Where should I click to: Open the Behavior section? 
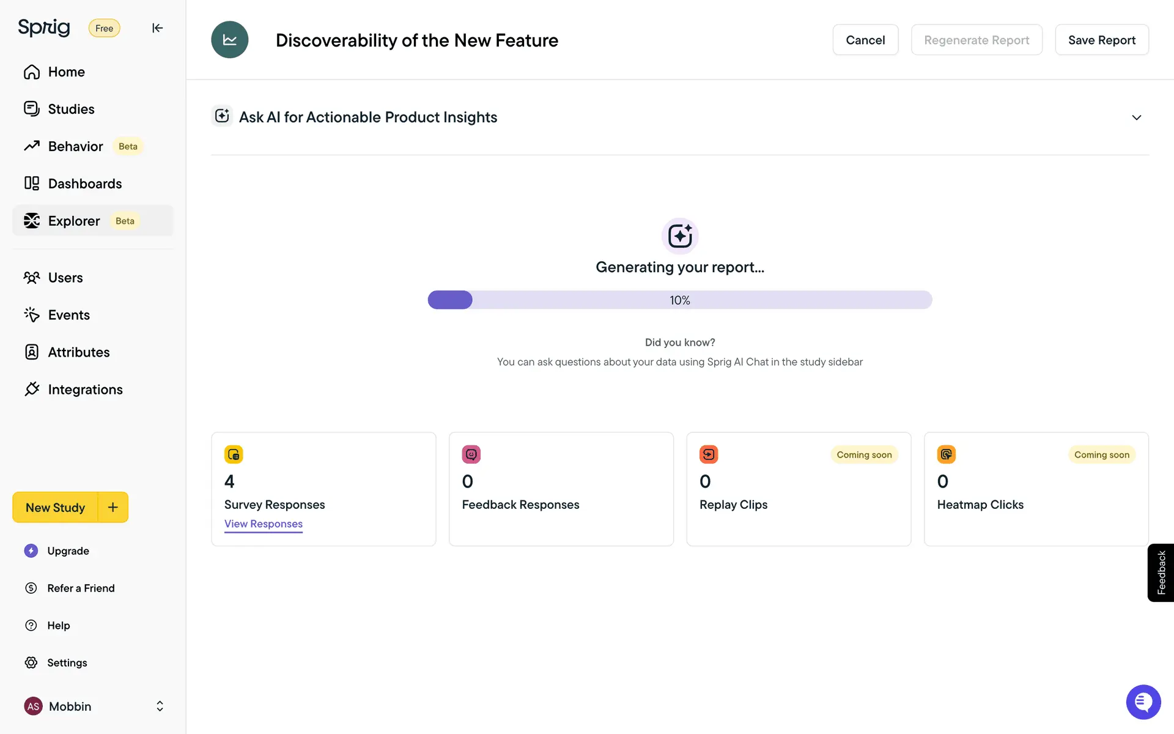pos(75,146)
